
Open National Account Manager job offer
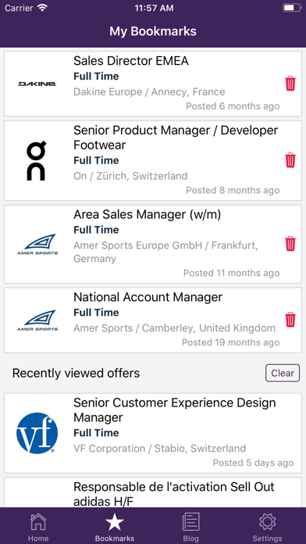click(153, 320)
